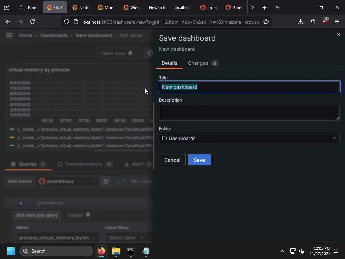This screenshot has width=345, height=259.
Task: Select the Details tab
Action: (x=169, y=63)
